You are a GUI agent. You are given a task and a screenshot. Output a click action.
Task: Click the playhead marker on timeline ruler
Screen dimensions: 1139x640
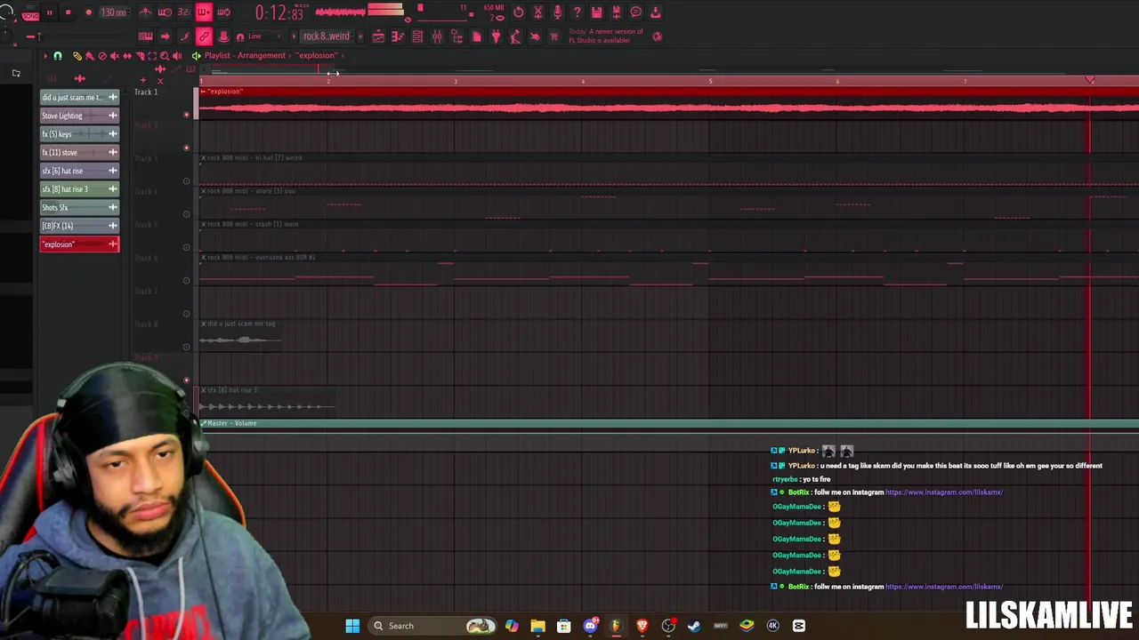point(1090,81)
